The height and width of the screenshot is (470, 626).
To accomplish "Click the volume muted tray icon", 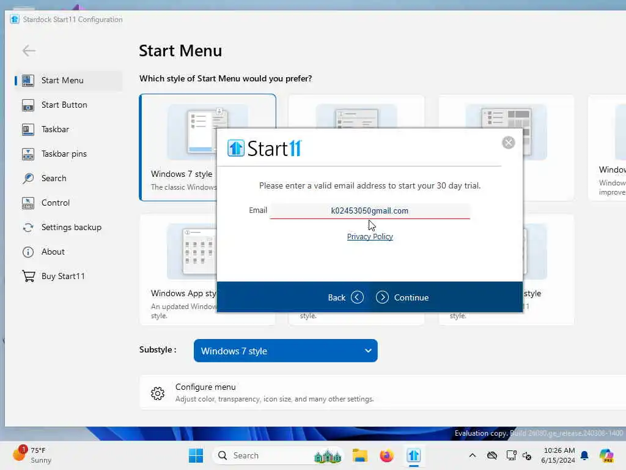I will [x=527, y=455].
